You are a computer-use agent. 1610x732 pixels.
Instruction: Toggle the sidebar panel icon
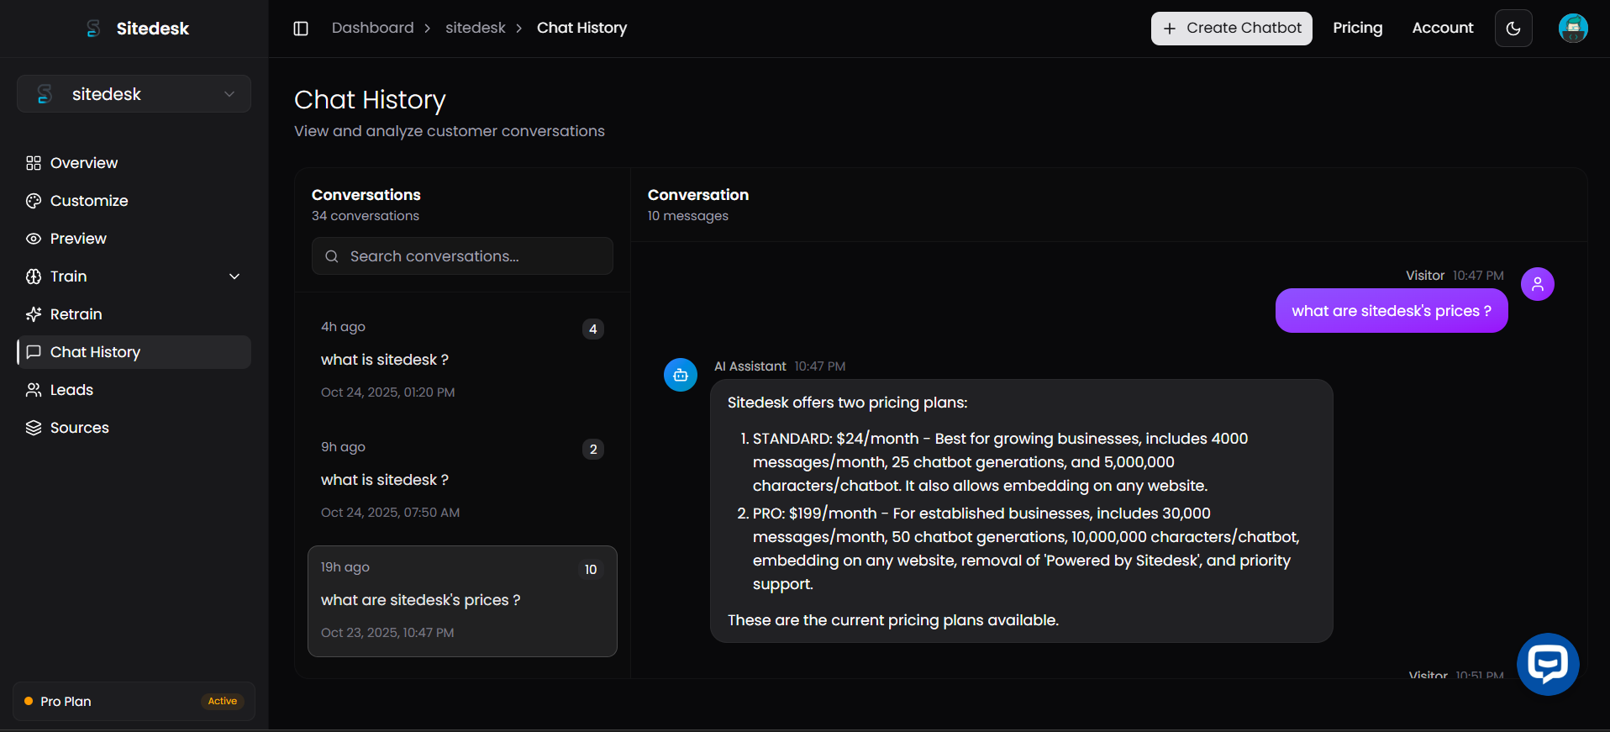(301, 29)
